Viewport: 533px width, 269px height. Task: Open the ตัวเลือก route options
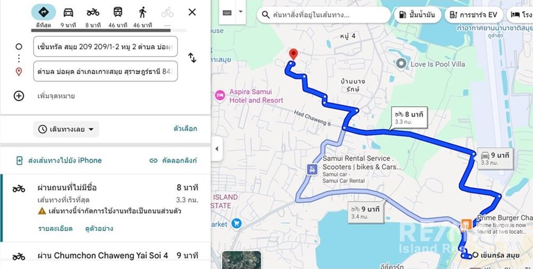point(185,129)
